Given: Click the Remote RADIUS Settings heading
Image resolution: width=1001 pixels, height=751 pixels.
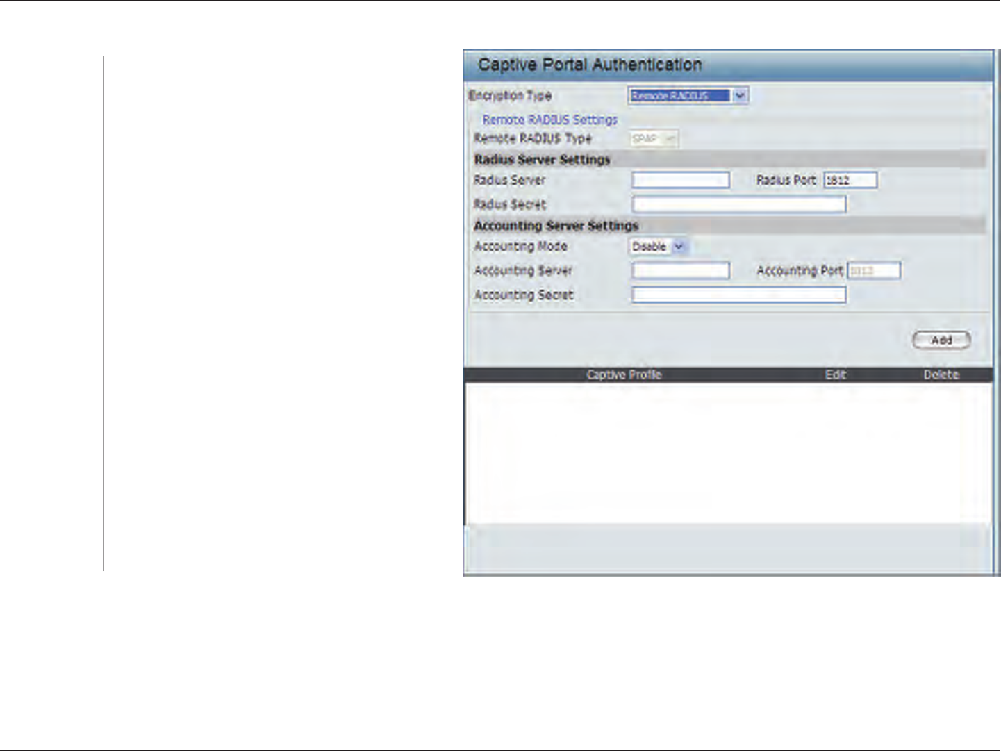Looking at the screenshot, I should tap(549, 120).
